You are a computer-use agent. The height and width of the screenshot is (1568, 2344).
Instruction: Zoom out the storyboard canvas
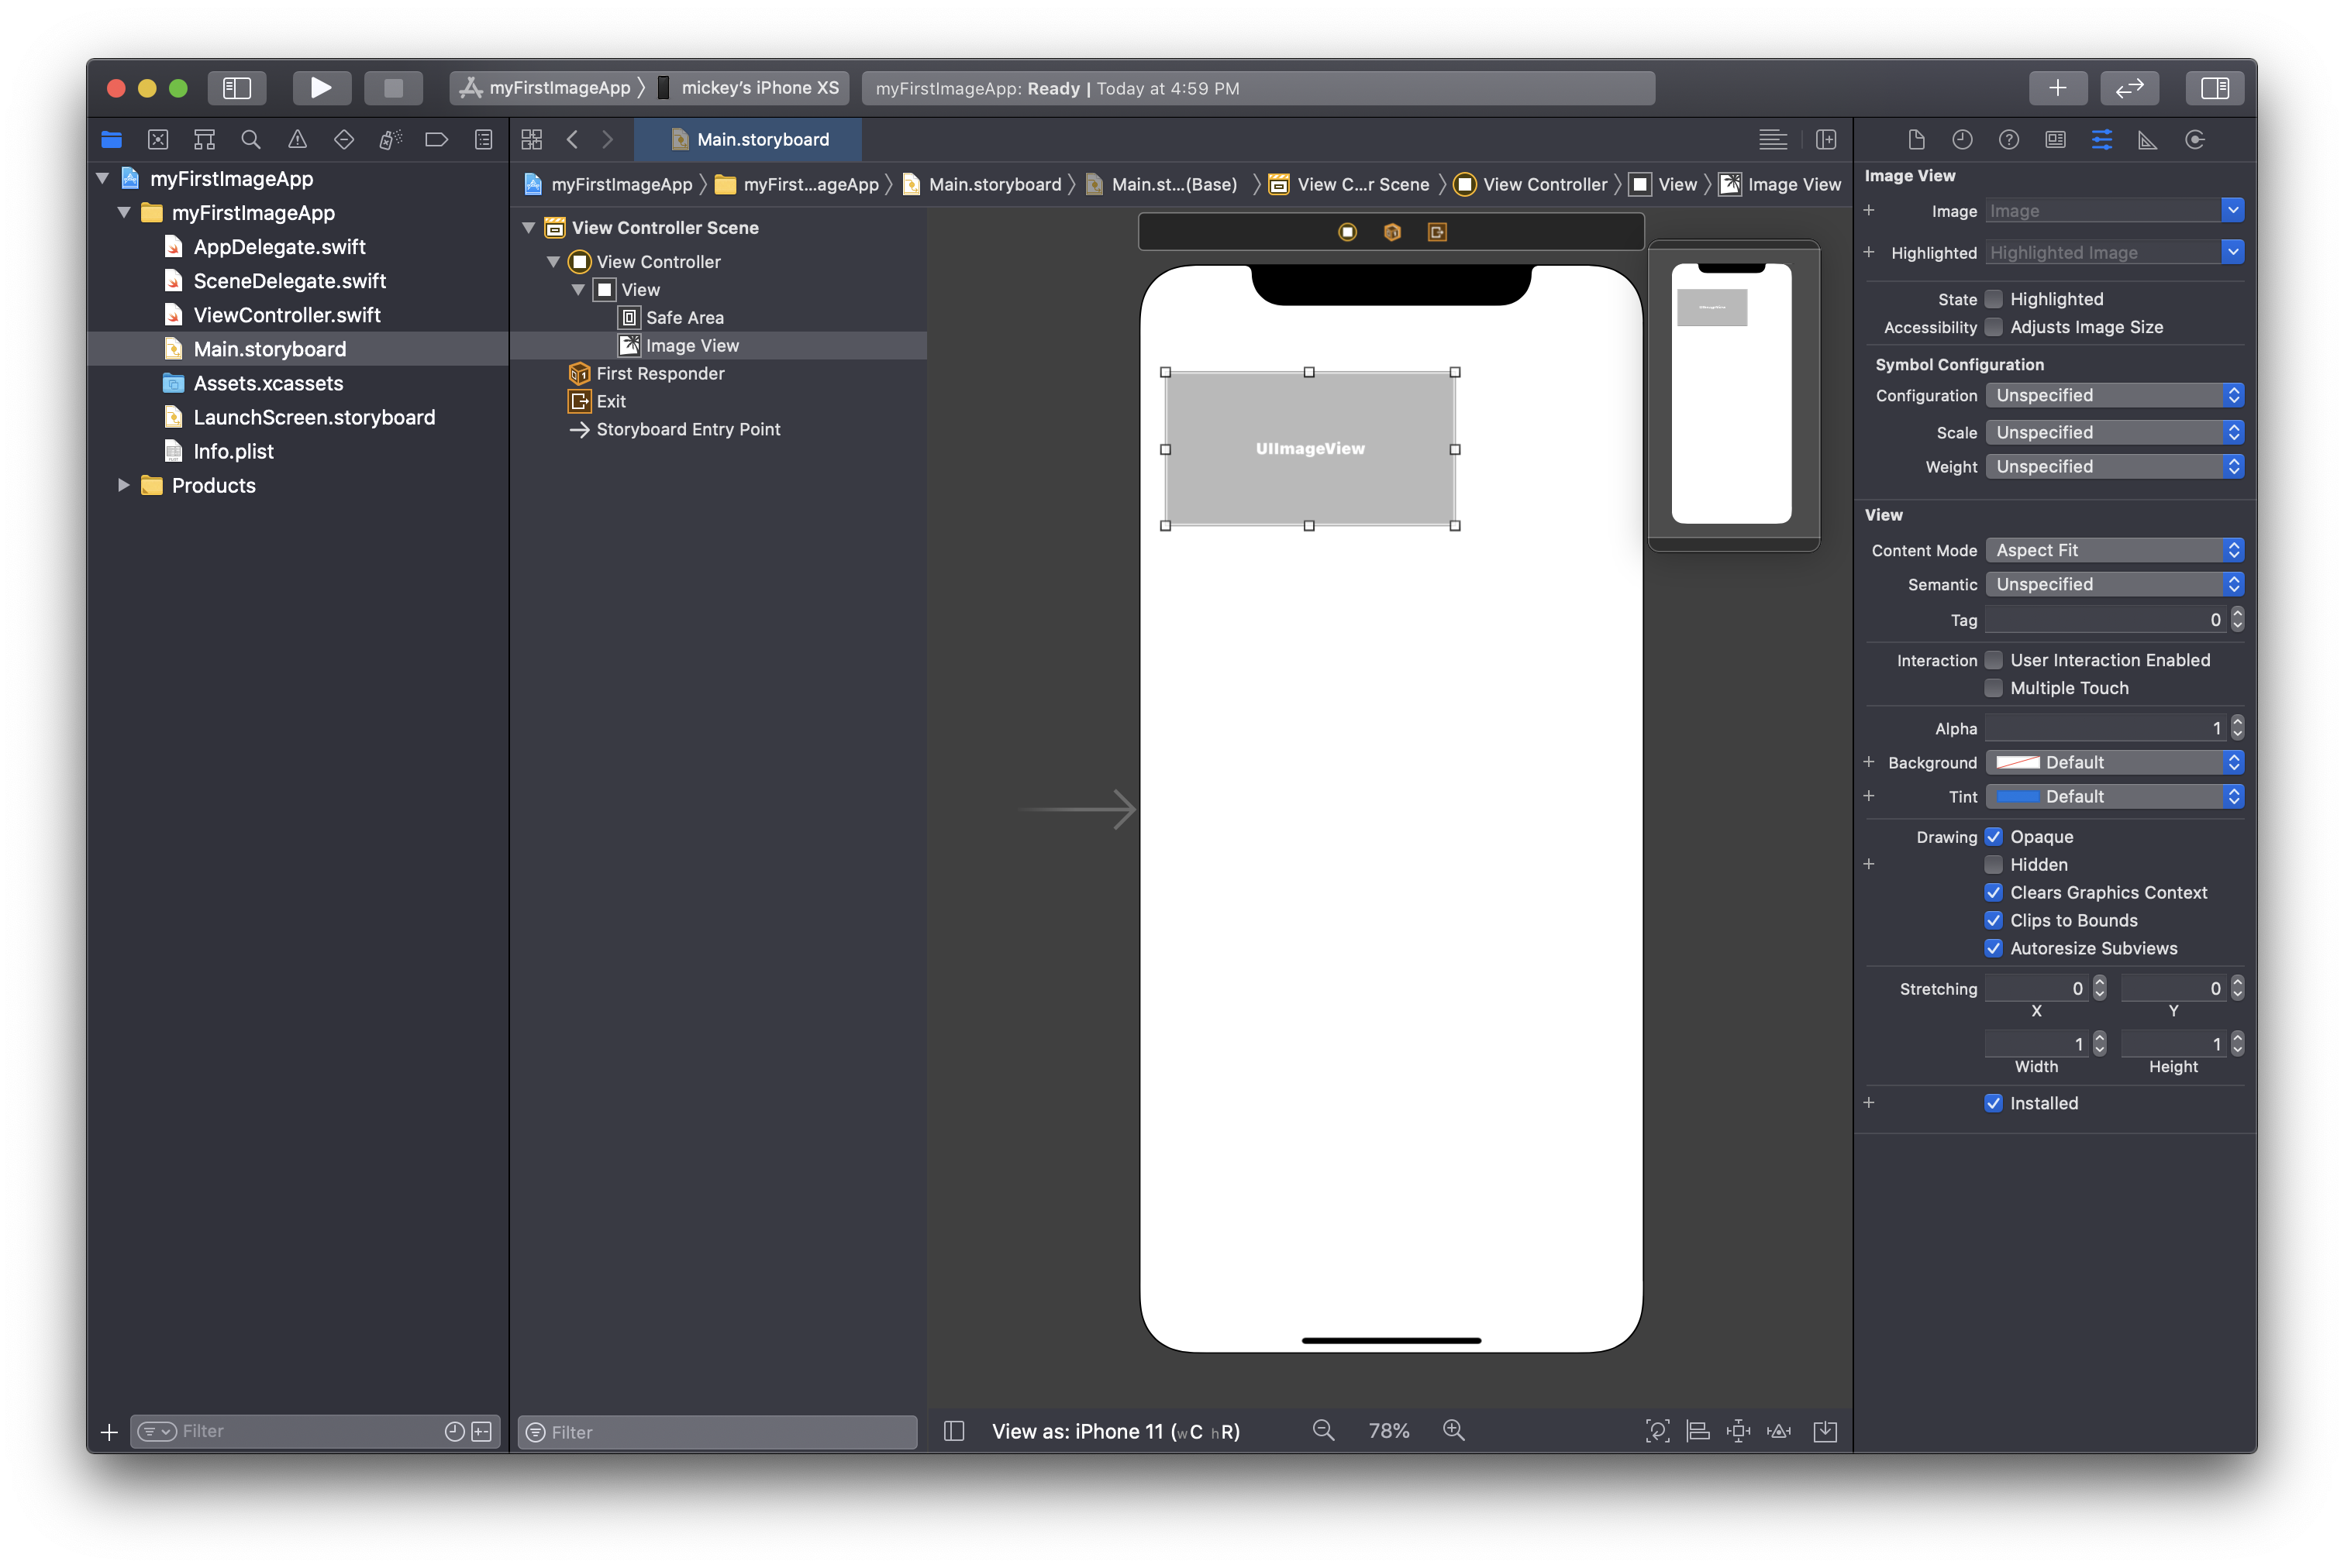click(1322, 1431)
